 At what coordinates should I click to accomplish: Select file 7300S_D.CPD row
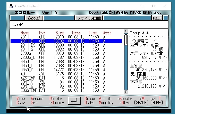pos(66,57)
